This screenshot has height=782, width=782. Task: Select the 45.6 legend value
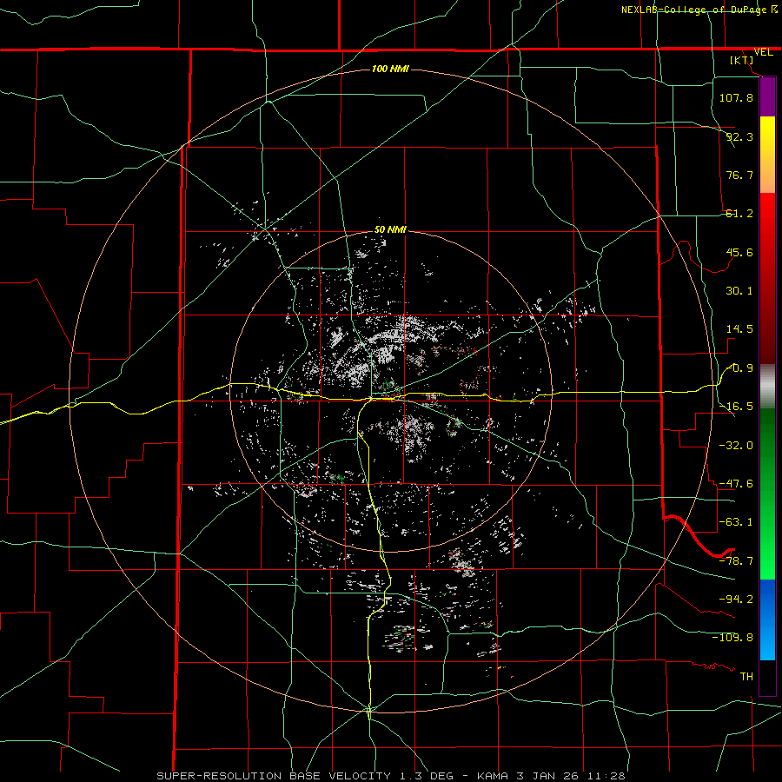click(x=739, y=252)
